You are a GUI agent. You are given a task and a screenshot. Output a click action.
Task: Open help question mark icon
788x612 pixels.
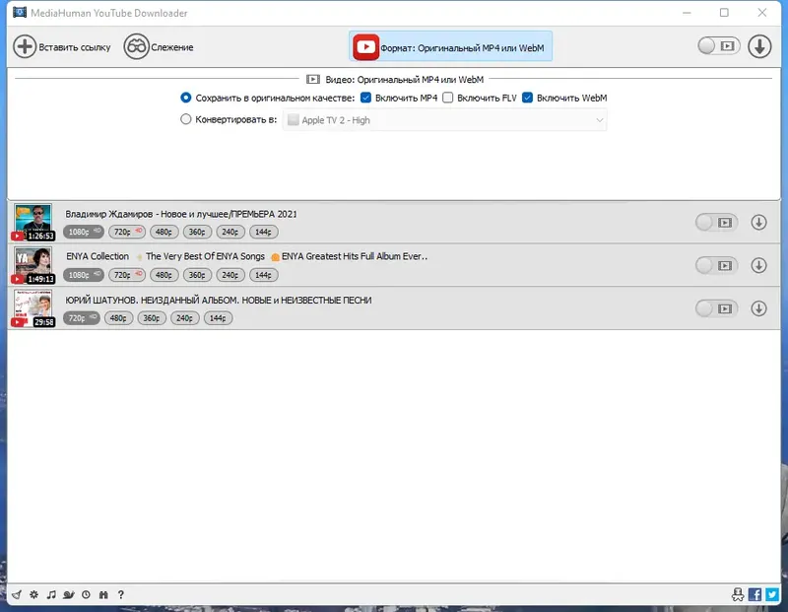(x=120, y=595)
